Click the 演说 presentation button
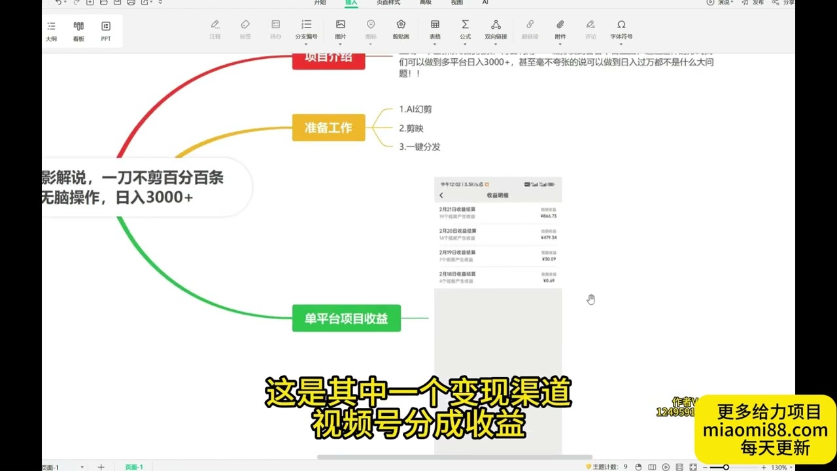 click(720, 3)
